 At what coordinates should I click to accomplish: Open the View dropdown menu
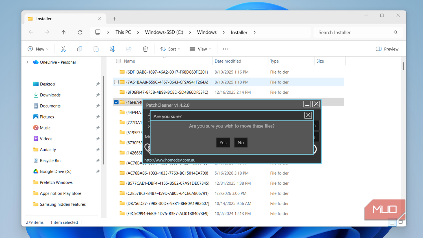point(200,49)
